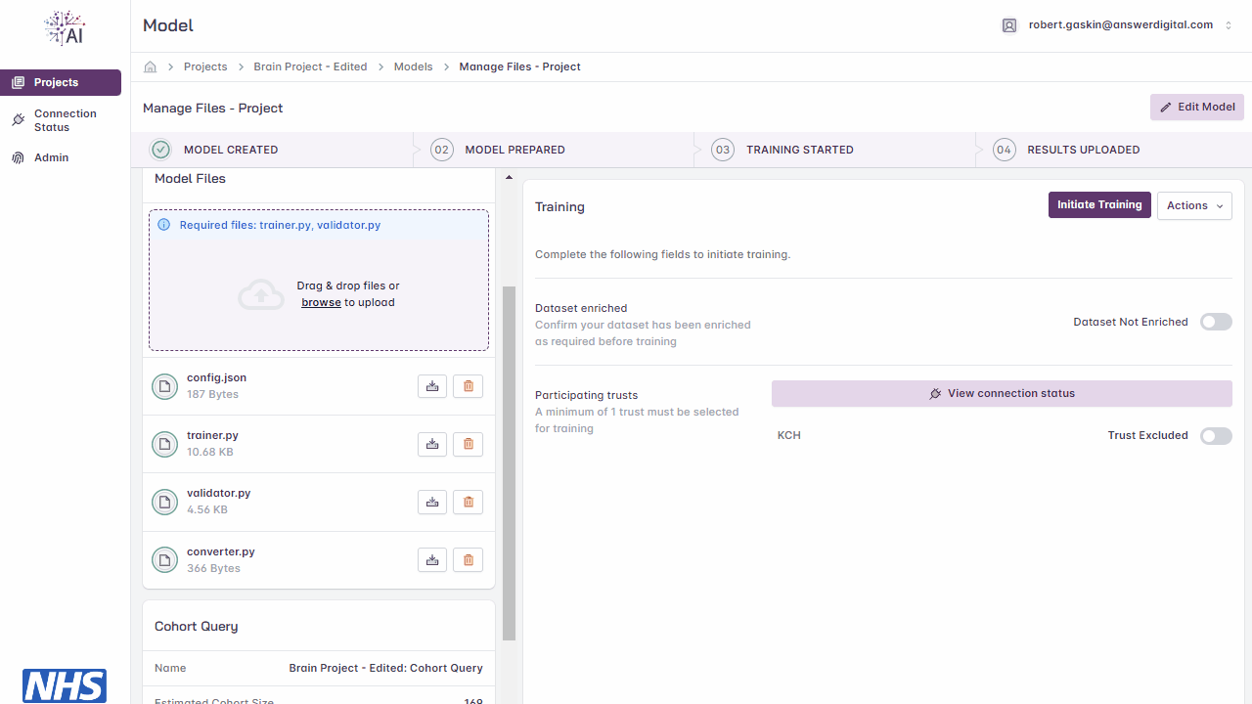Click the left panel scrollbar thumb
This screenshot has width=1252, height=704.
[x=509, y=463]
